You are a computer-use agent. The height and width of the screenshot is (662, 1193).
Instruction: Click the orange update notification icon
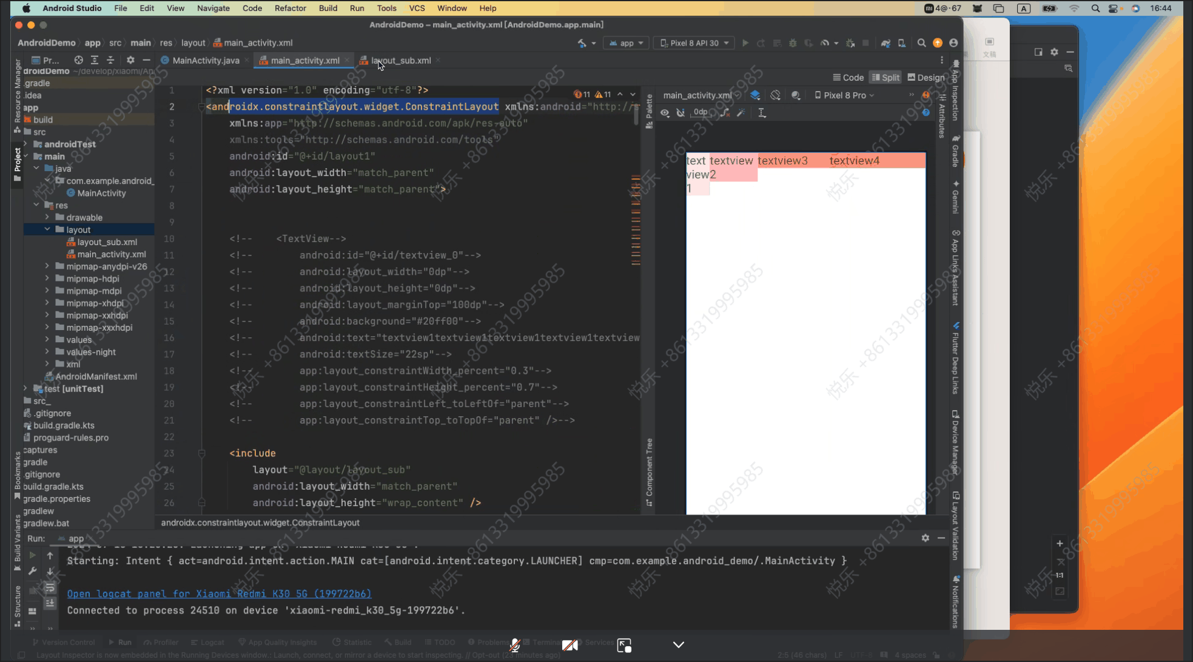point(938,43)
